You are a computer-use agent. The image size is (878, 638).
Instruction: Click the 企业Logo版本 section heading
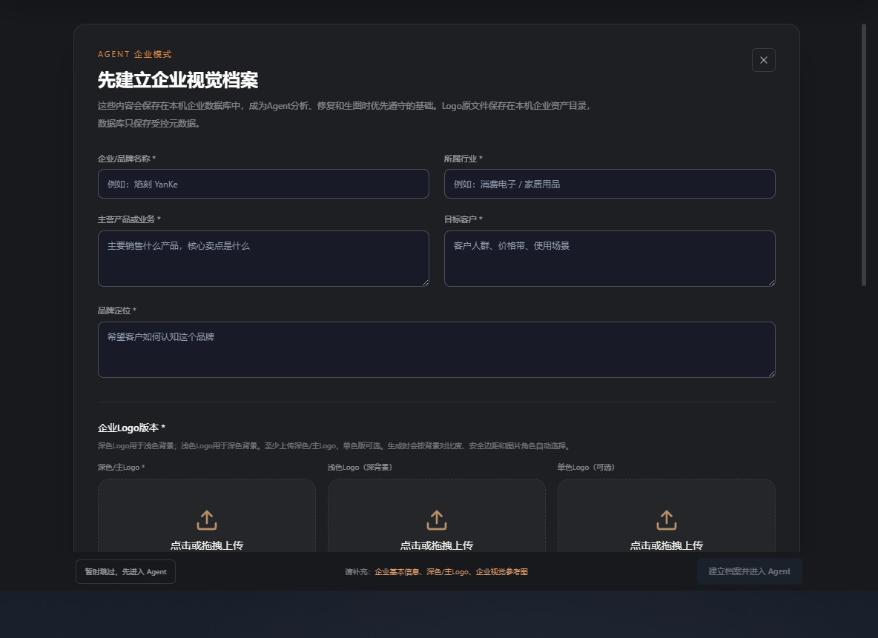pyautogui.click(x=131, y=428)
